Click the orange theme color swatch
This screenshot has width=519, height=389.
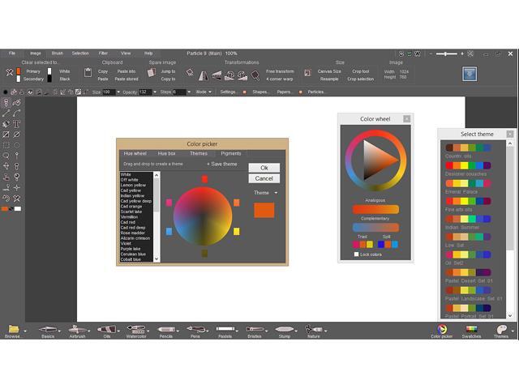coord(264,211)
